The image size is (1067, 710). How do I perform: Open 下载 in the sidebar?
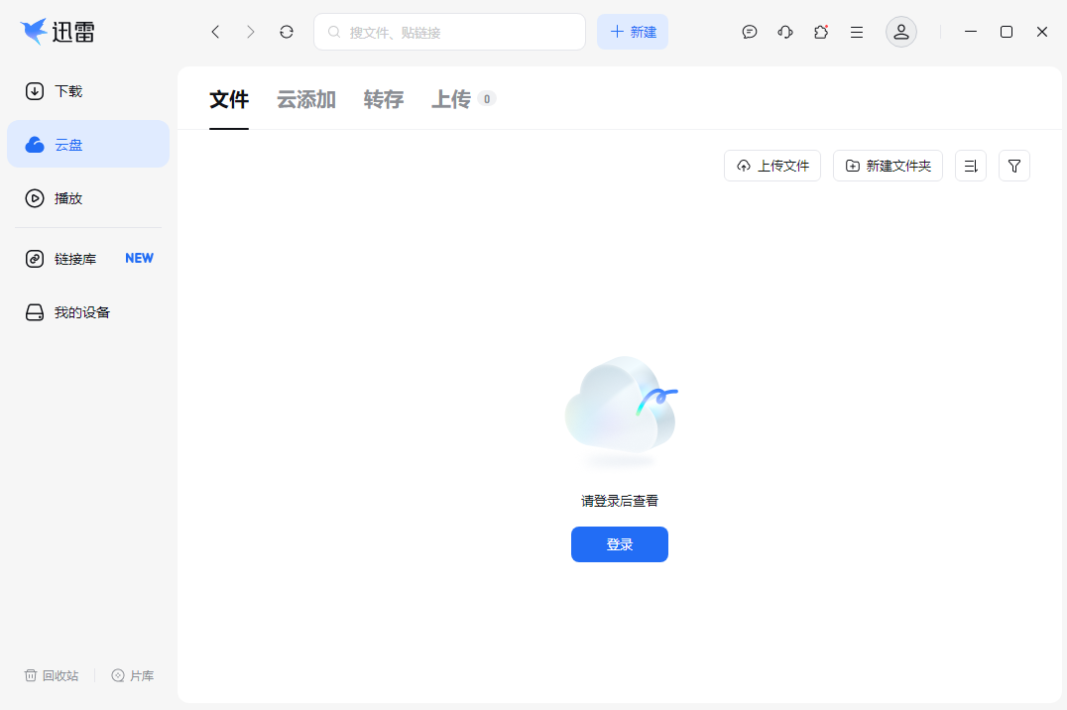click(x=88, y=91)
